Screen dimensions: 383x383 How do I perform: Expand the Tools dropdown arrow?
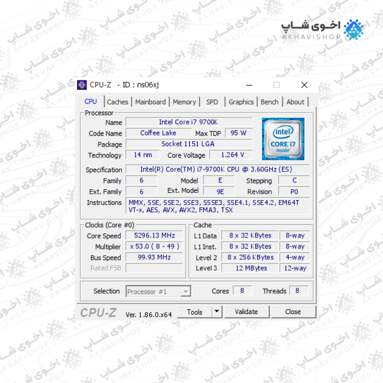217,312
